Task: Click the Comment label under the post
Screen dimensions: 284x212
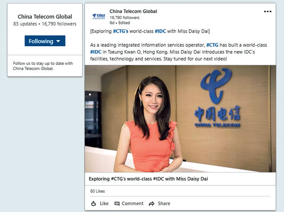Action: 133,204
